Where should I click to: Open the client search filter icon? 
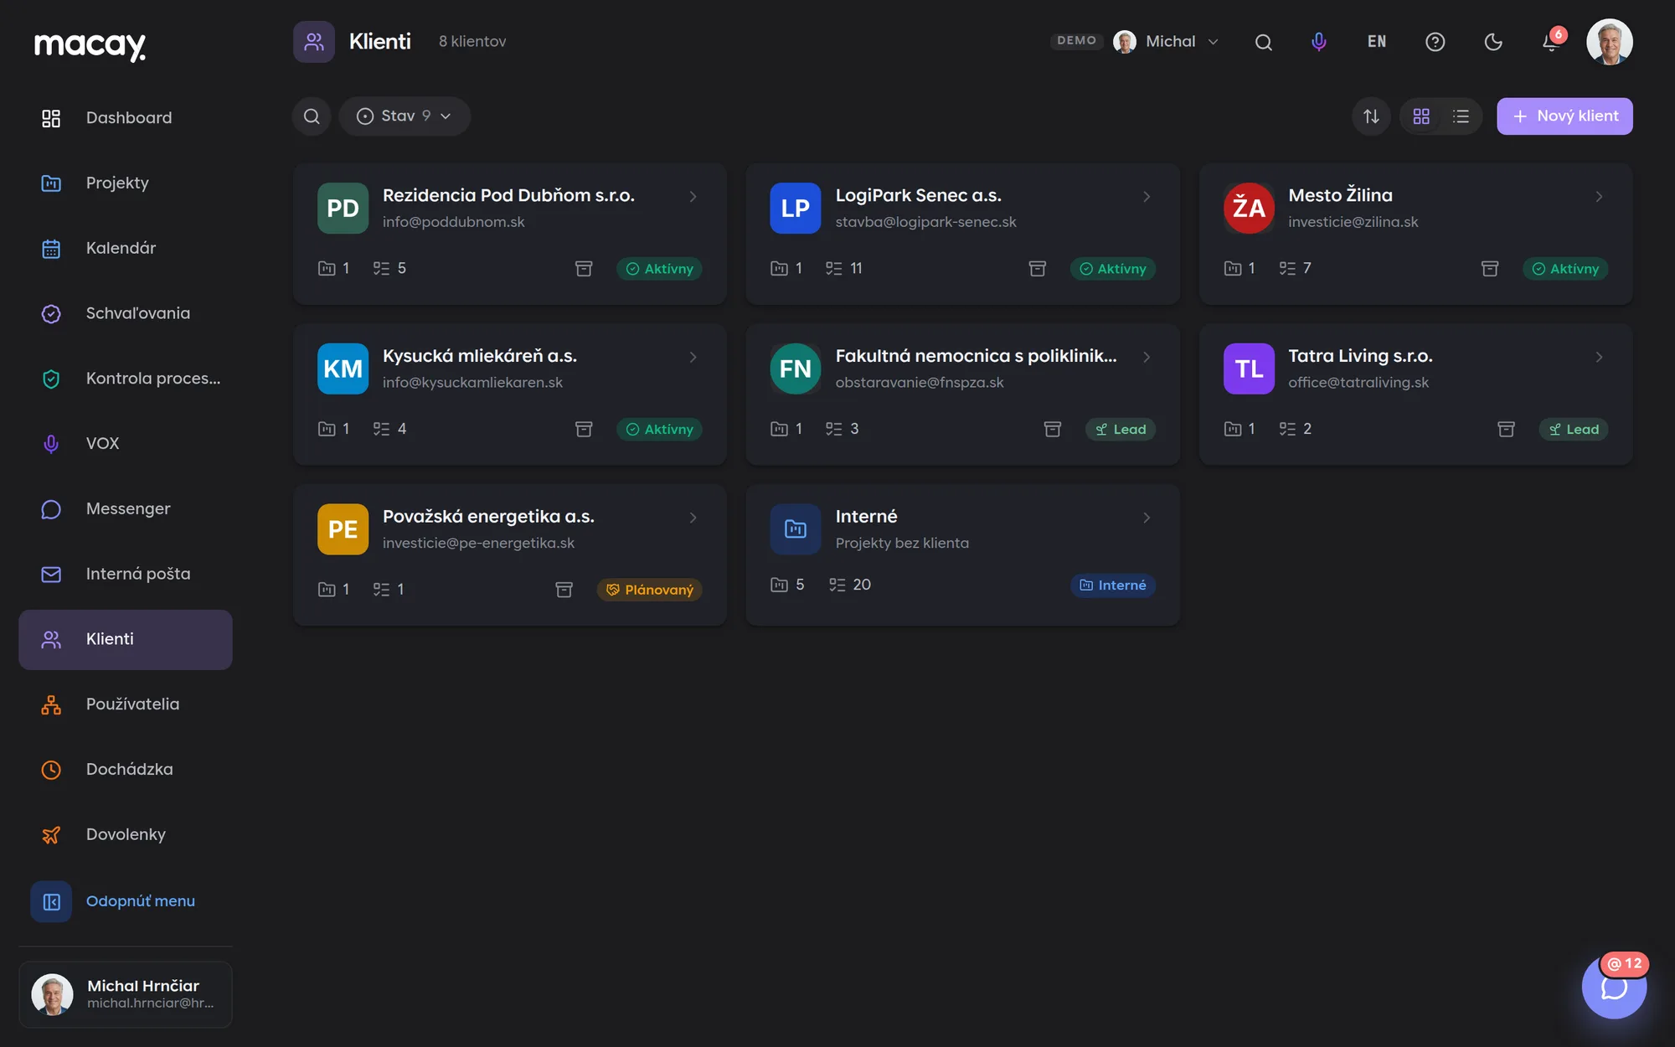312,116
